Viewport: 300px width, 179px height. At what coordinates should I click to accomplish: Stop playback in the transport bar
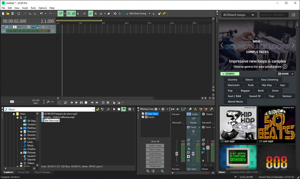(x=86, y=103)
